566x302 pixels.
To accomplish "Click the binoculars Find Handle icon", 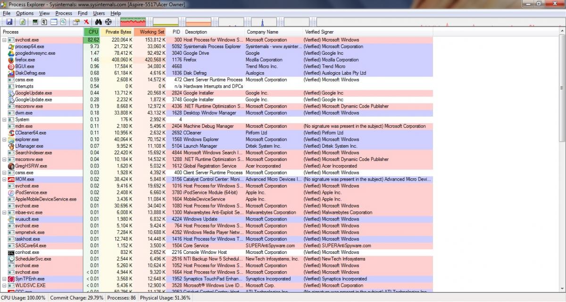I will pyautogui.click(x=99, y=22).
